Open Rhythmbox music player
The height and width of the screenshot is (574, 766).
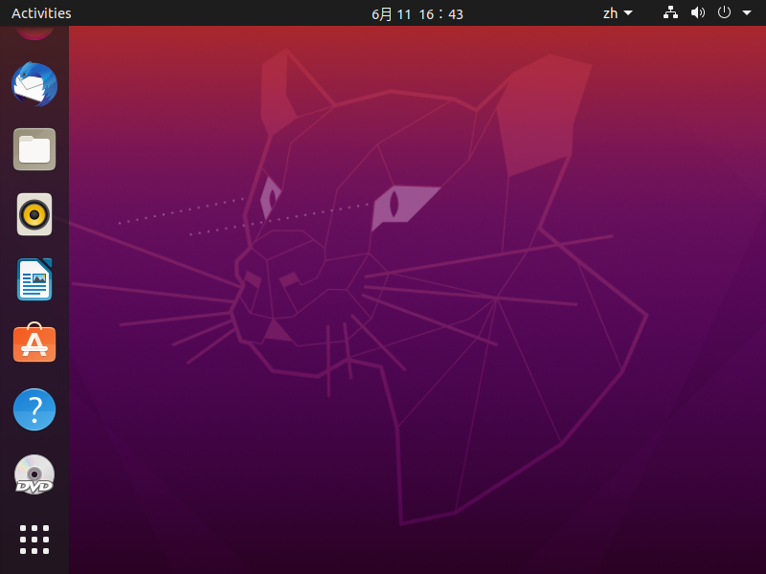(x=34, y=214)
